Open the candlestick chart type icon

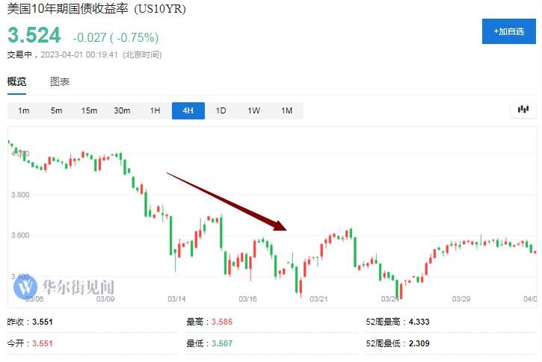(523, 110)
